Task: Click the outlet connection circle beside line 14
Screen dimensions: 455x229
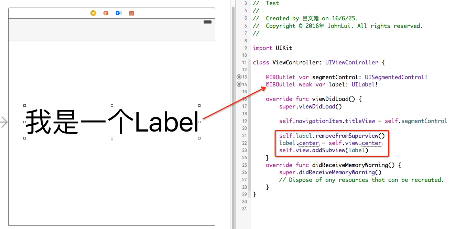Action: [239, 84]
